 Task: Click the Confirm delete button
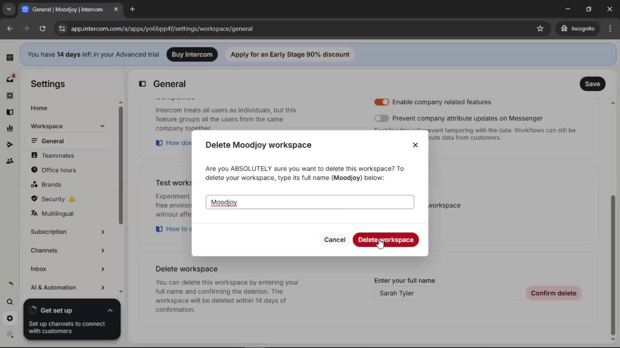tap(553, 293)
